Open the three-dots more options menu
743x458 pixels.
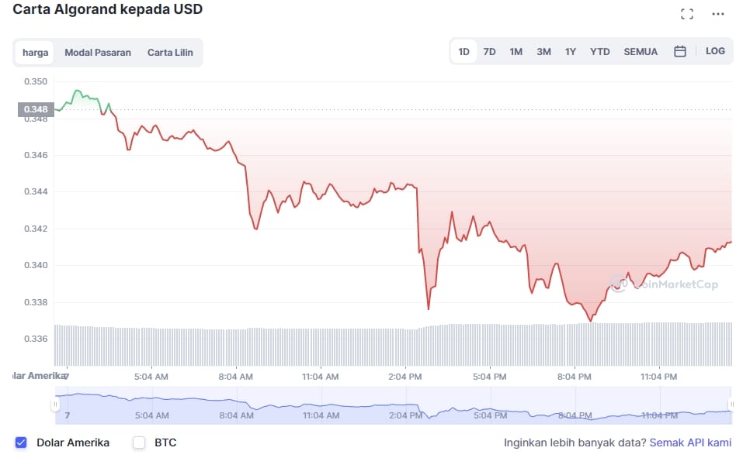coord(718,14)
